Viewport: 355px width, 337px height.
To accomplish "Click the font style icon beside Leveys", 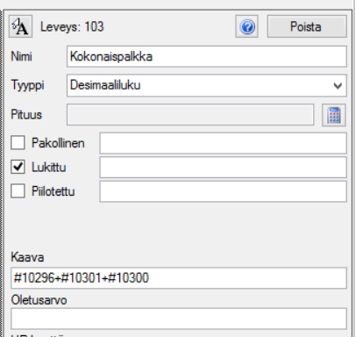I will click(x=20, y=26).
